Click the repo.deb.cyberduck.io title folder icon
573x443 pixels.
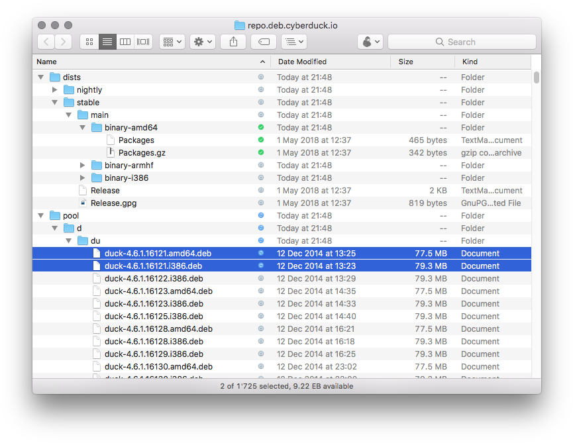coord(239,25)
